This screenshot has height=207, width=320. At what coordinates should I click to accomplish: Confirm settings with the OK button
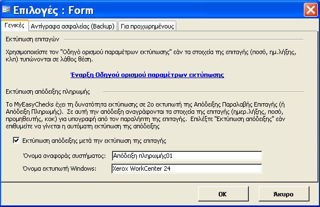223,194
